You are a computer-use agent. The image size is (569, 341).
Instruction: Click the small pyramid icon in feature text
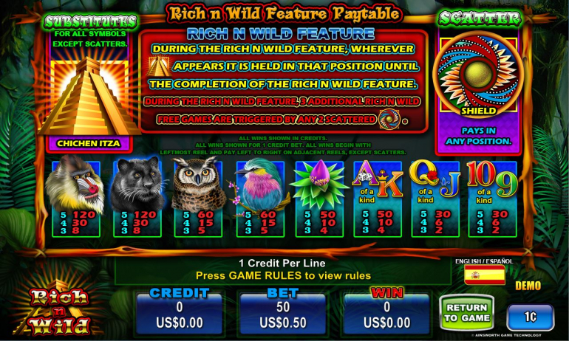click(x=158, y=66)
